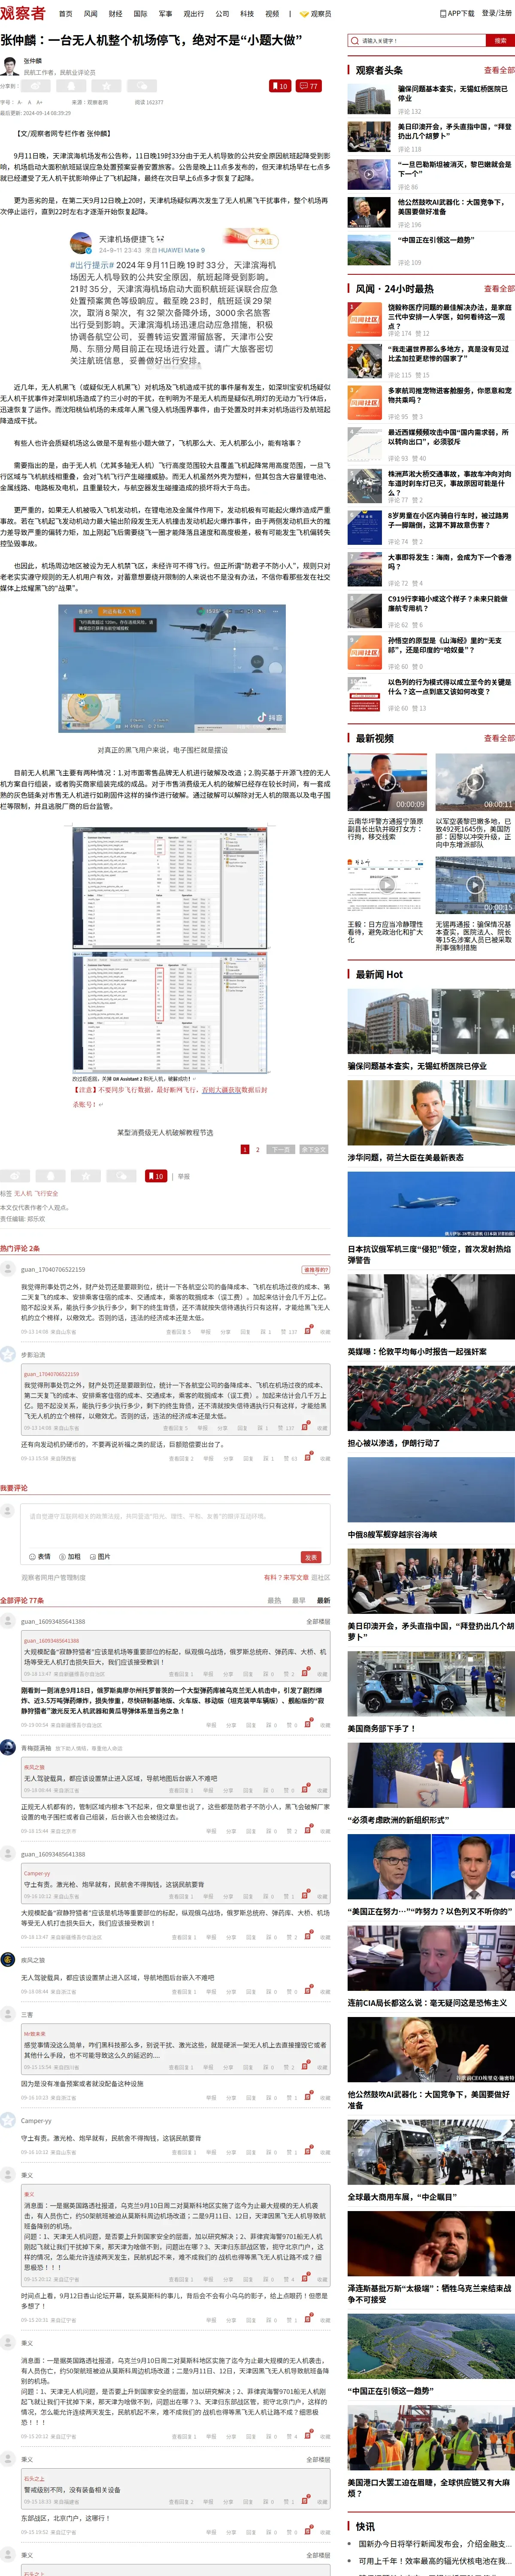Open the 表情 emoji picker
This screenshot has height=2576, width=515.
[40, 1557]
